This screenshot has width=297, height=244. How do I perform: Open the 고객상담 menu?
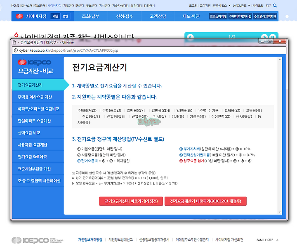tap(158, 16)
